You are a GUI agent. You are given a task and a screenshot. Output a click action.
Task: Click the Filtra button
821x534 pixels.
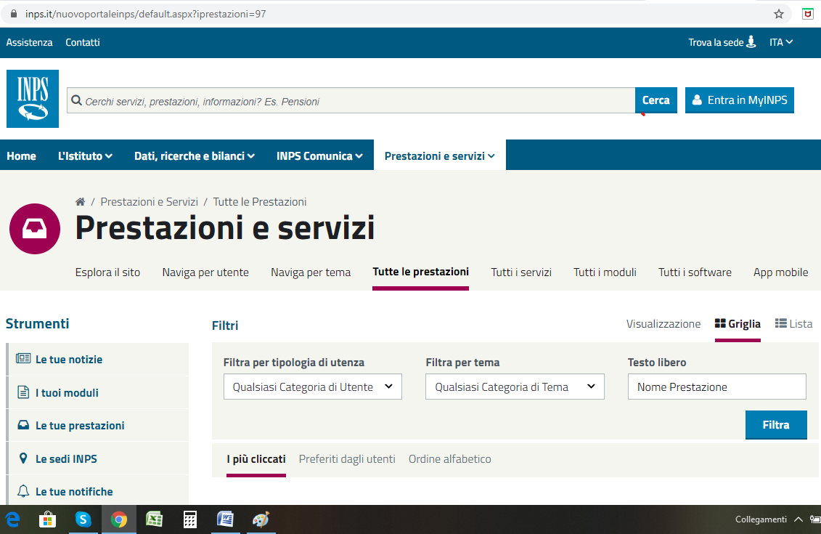pyautogui.click(x=775, y=425)
